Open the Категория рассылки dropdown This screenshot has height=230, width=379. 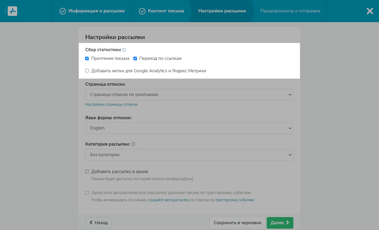pos(189,155)
